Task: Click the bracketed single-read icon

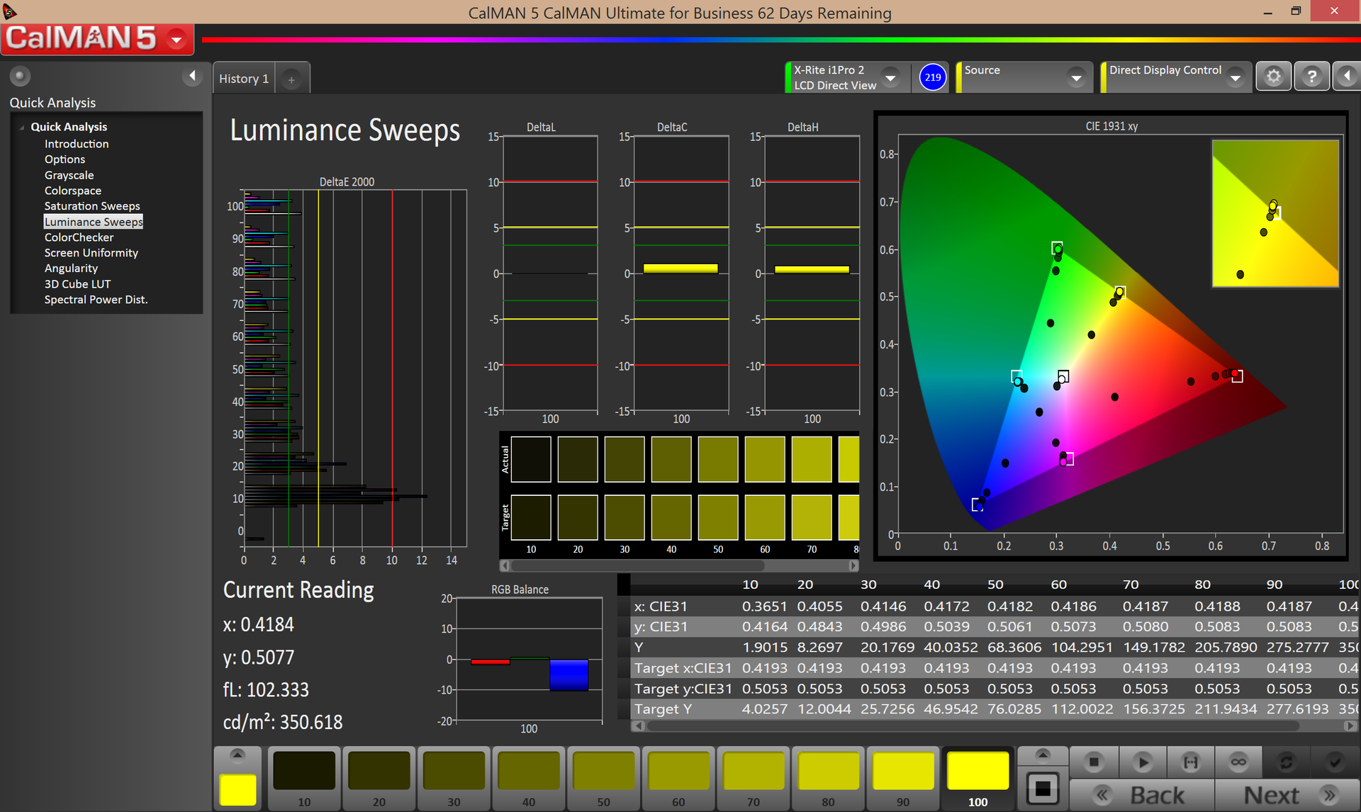Action: [x=1190, y=762]
